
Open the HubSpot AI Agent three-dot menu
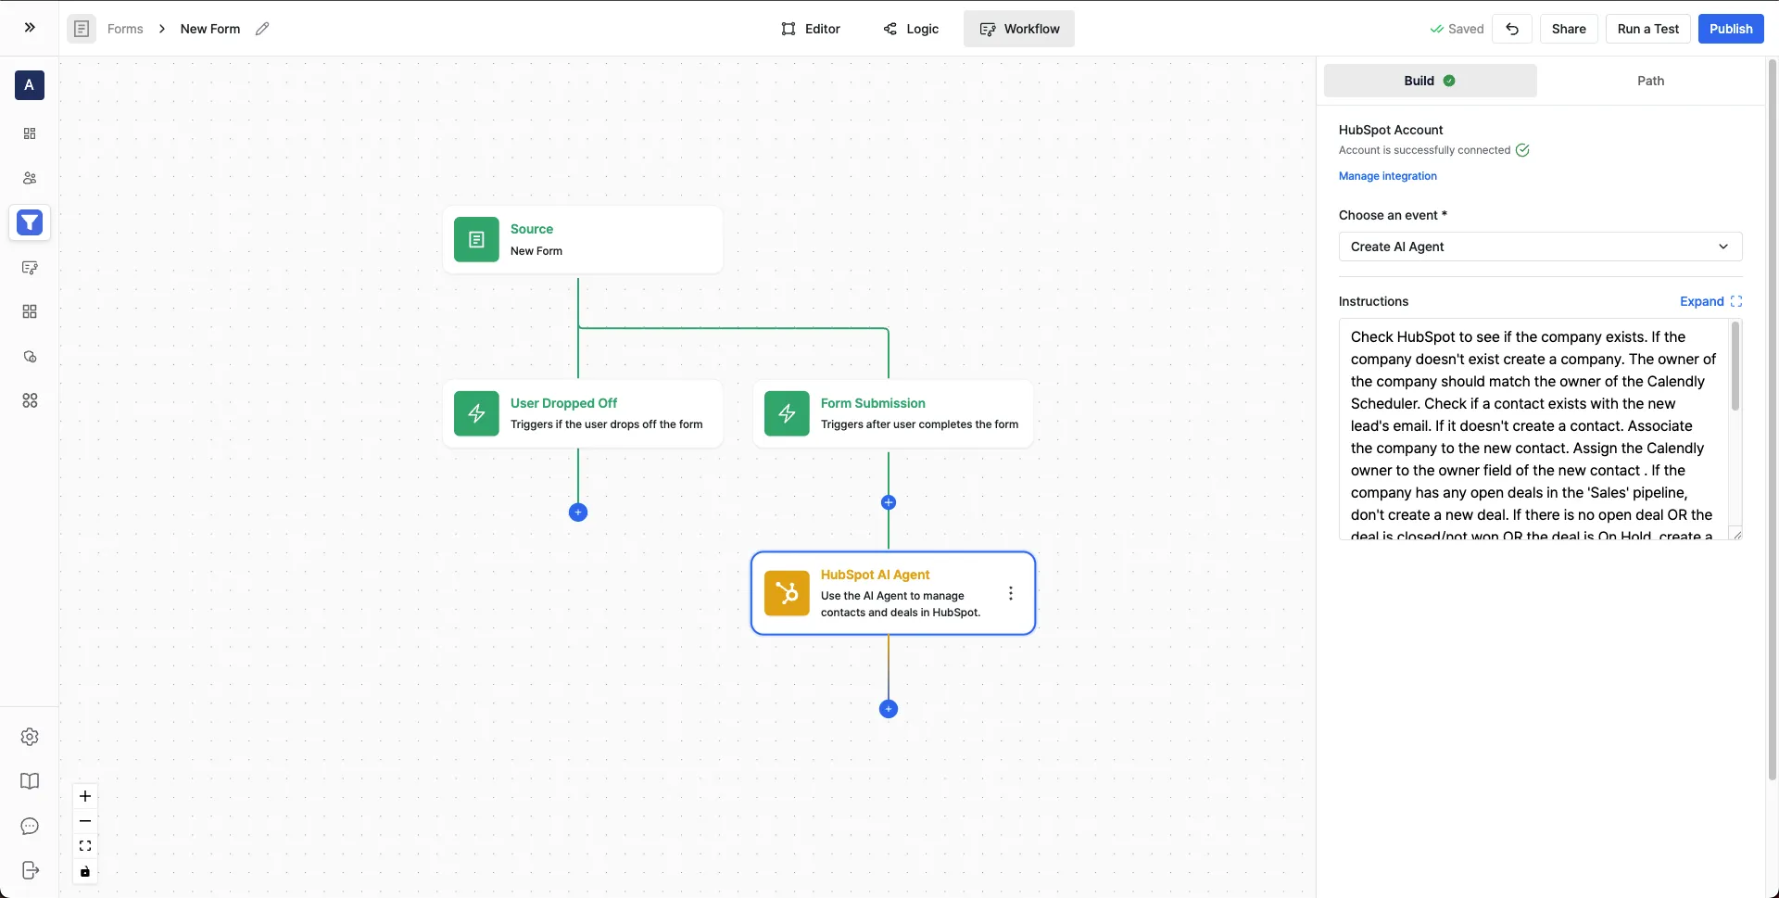1011,593
